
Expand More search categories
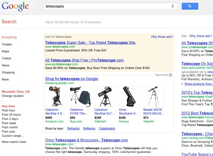(x=5, y=79)
